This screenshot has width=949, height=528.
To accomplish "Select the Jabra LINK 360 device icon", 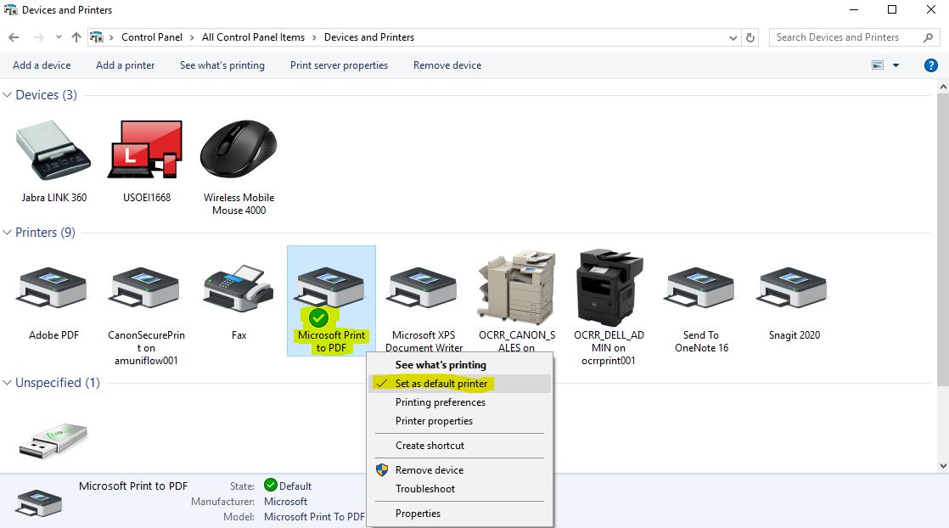I will tap(53, 150).
